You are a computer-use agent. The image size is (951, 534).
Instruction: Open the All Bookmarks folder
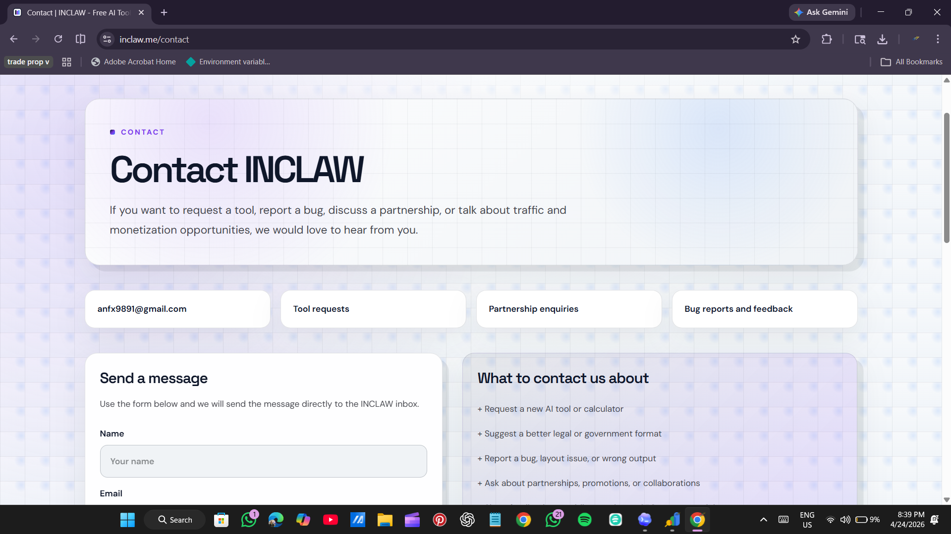(912, 62)
